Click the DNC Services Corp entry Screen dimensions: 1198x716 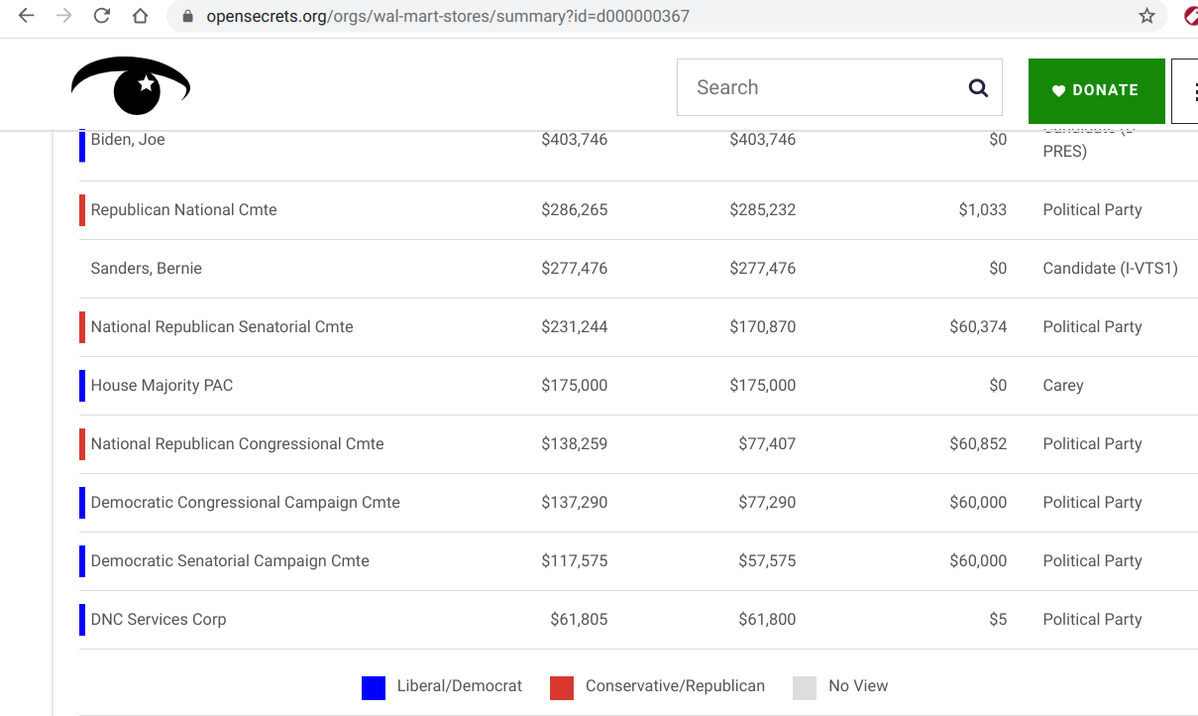click(159, 620)
